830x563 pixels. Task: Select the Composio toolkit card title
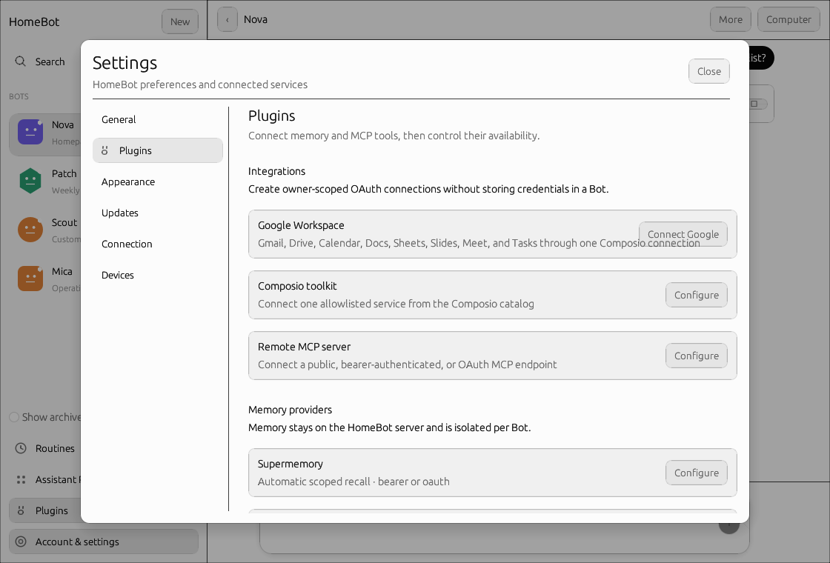tap(297, 286)
